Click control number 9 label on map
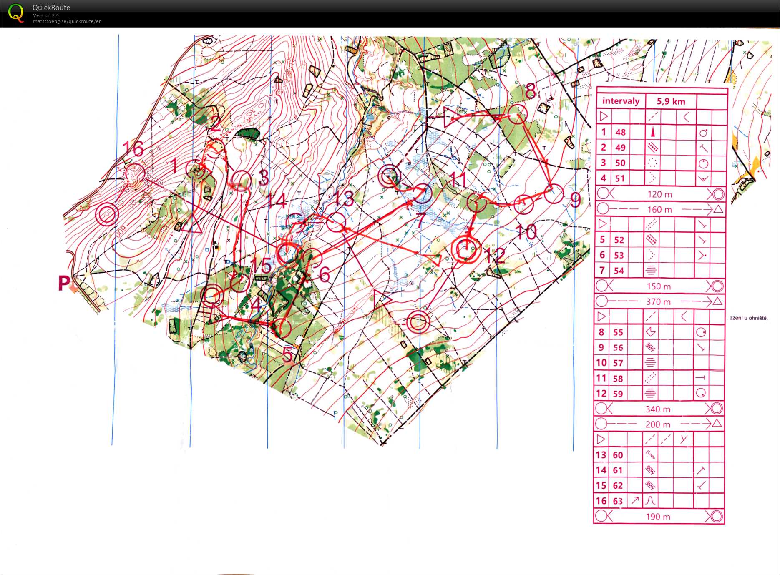Viewport: 780px width, 575px height. pyautogui.click(x=576, y=200)
